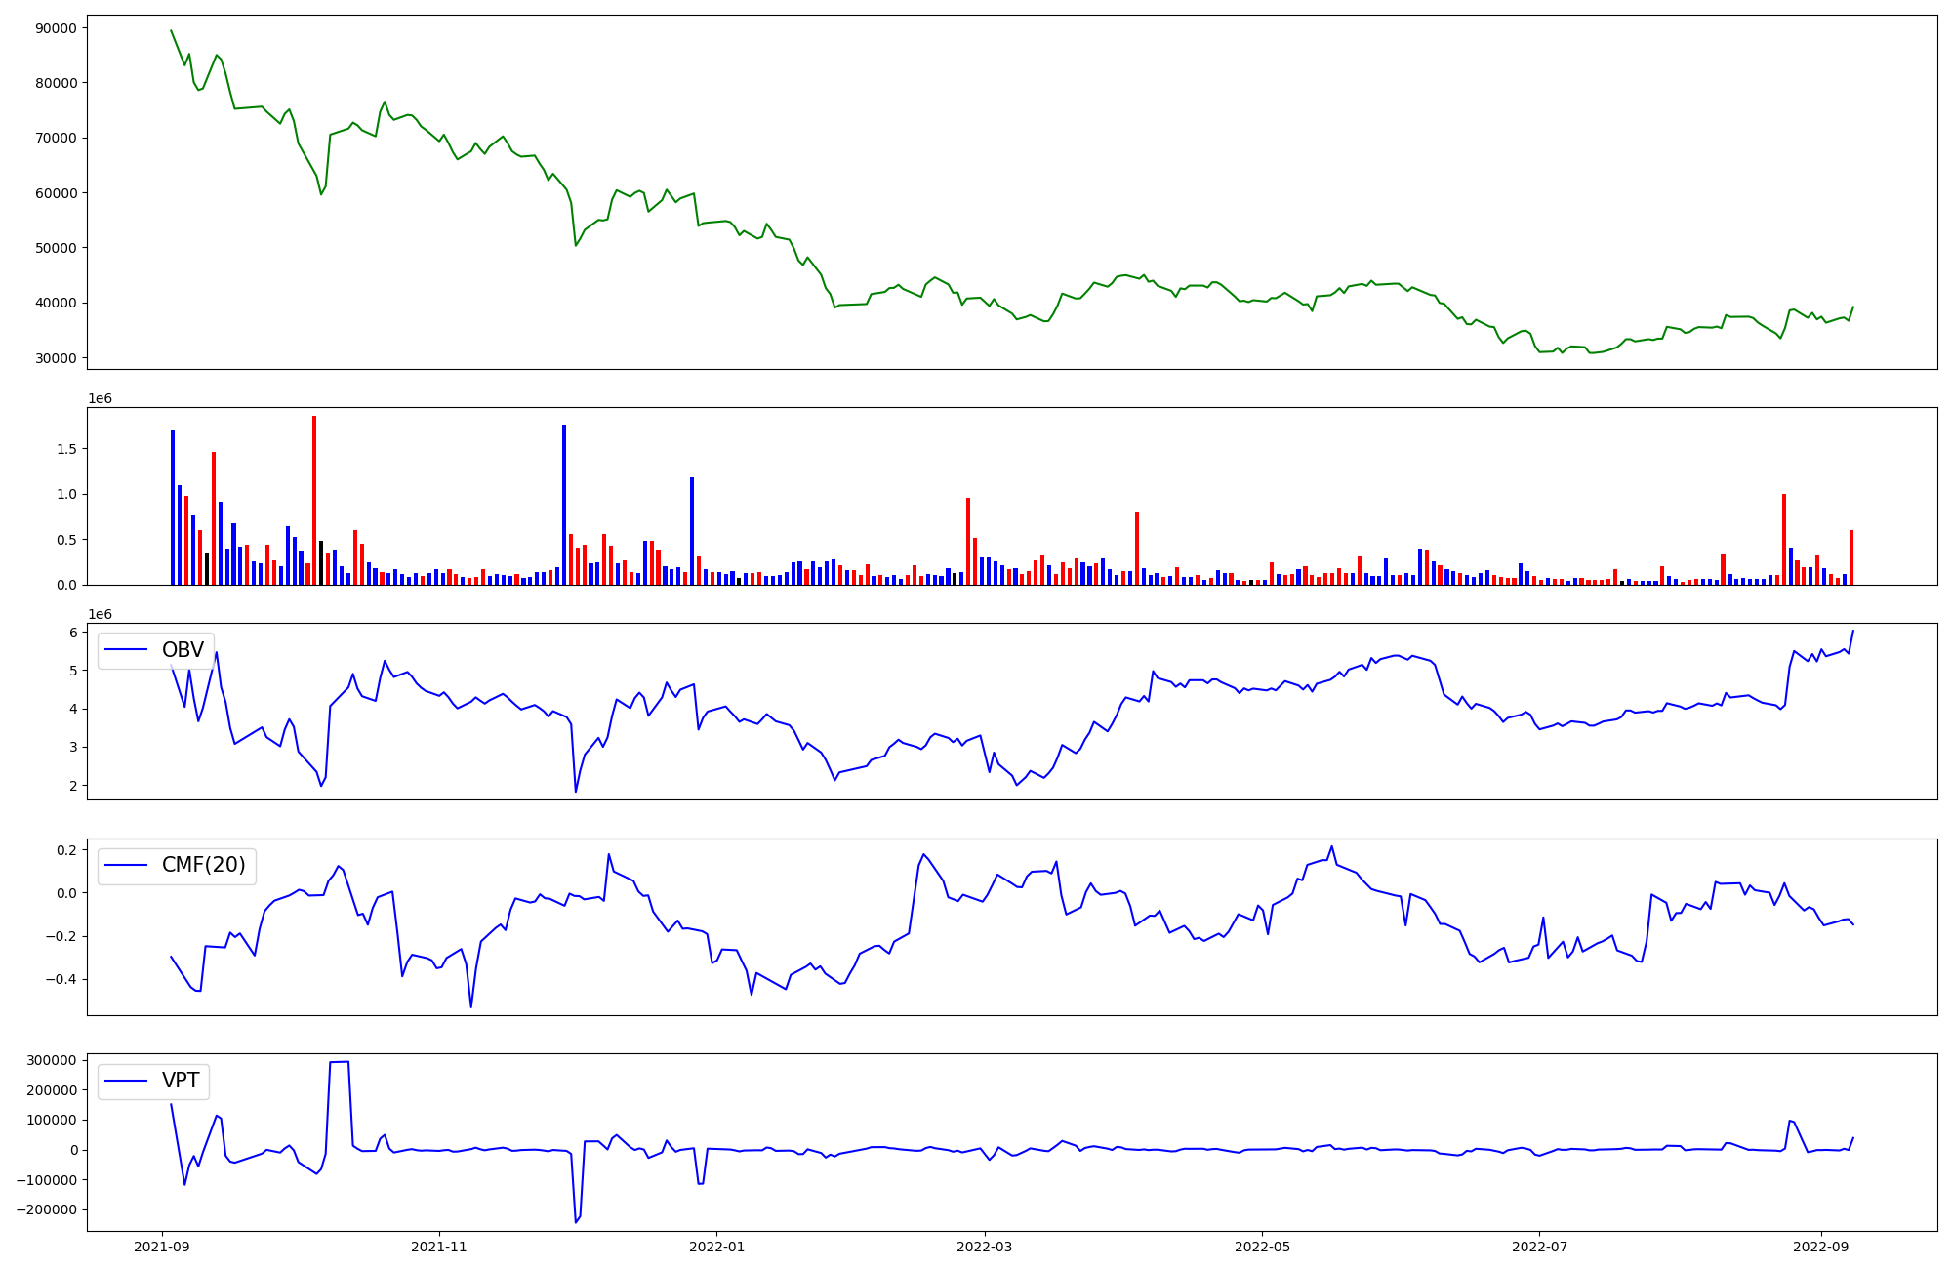Viewport: 1952px width, 1269px height.
Task: Click the 0.2 CMF axis label
Action: click(66, 850)
